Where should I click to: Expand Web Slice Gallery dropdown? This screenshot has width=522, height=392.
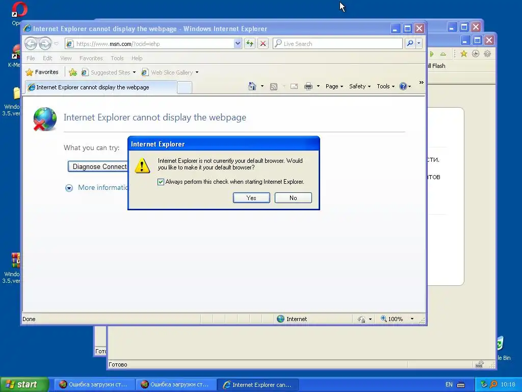[x=197, y=72]
